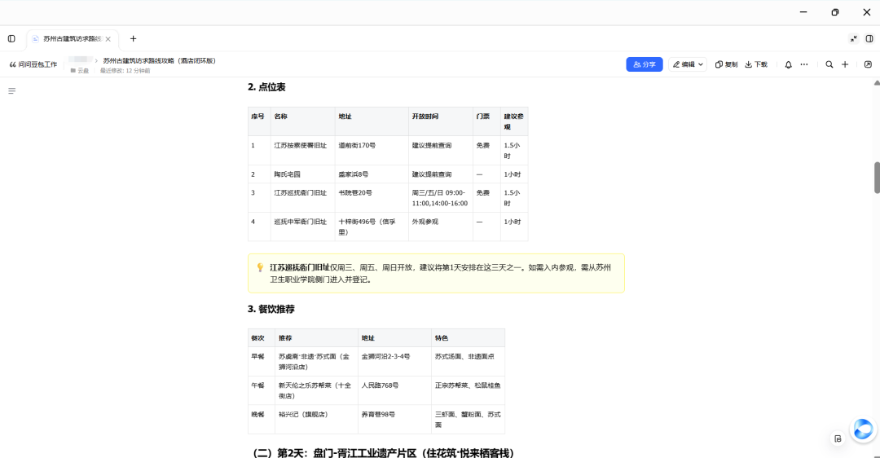Open the more options ellipsis menu
Screen dimensions: 880x458
(804, 64)
